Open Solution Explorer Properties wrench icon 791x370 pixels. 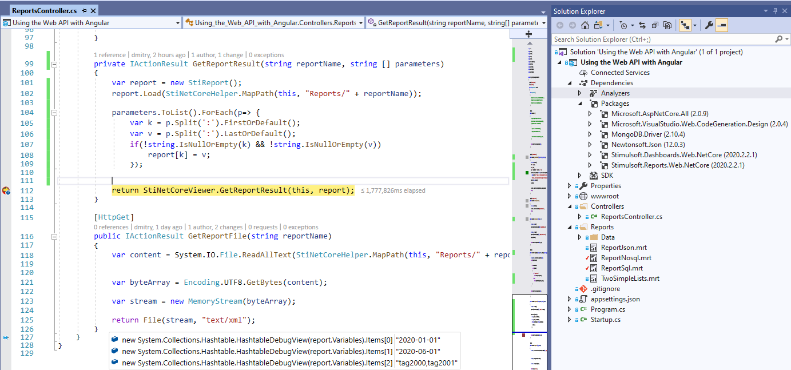click(709, 25)
